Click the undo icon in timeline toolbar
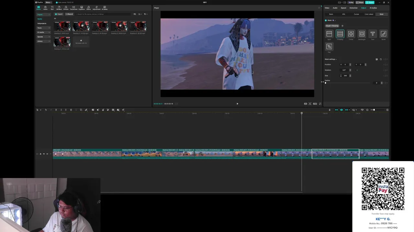Viewport: 414px width, 232px height. (46, 110)
